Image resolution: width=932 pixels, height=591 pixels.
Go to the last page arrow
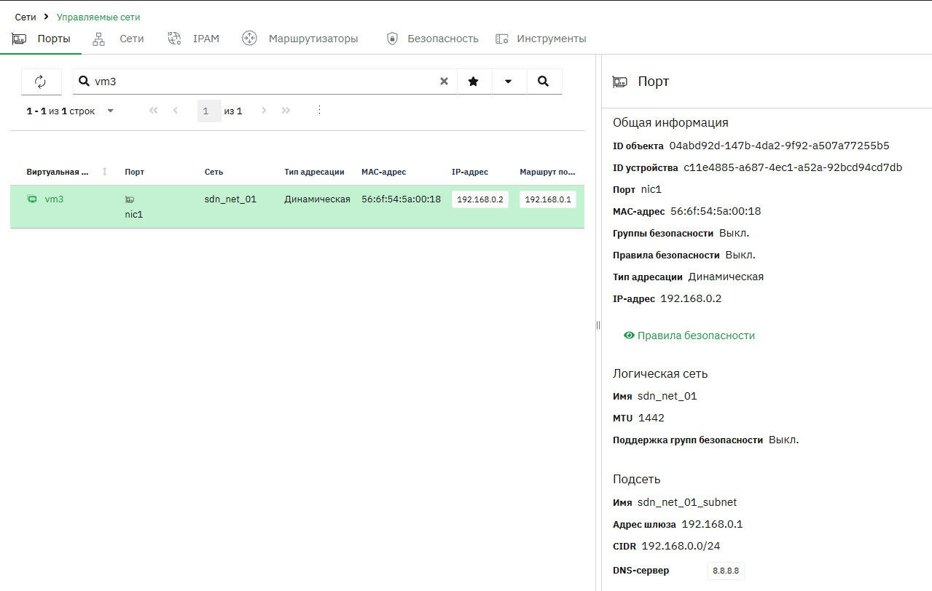pyautogui.click(x=286, y=111)
